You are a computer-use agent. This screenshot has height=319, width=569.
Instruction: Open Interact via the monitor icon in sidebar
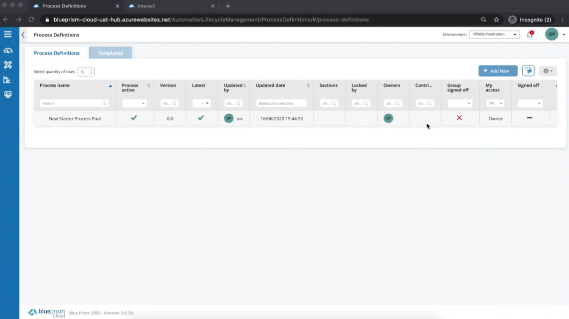tap(8, 94)
